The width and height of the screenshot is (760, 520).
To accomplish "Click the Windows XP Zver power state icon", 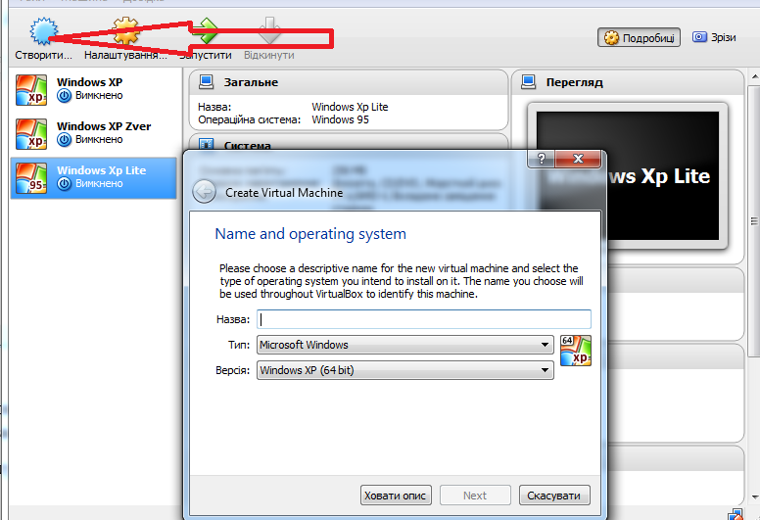I will coord(64,140).
